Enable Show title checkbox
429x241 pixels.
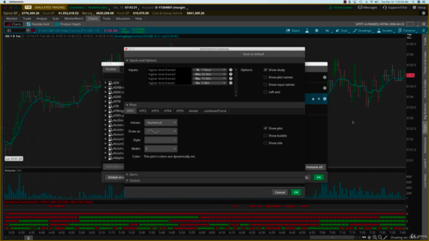pyautogui.click(x=265, y=143)
